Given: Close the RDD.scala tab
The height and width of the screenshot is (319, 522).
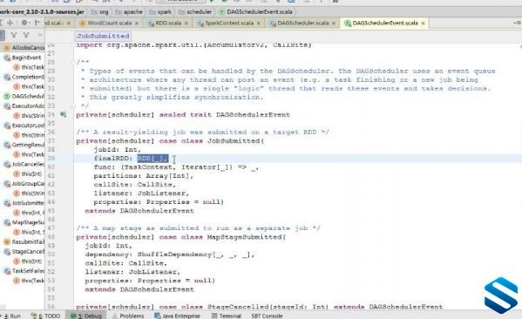Looking at the screenshot, I should coord(186,24).
